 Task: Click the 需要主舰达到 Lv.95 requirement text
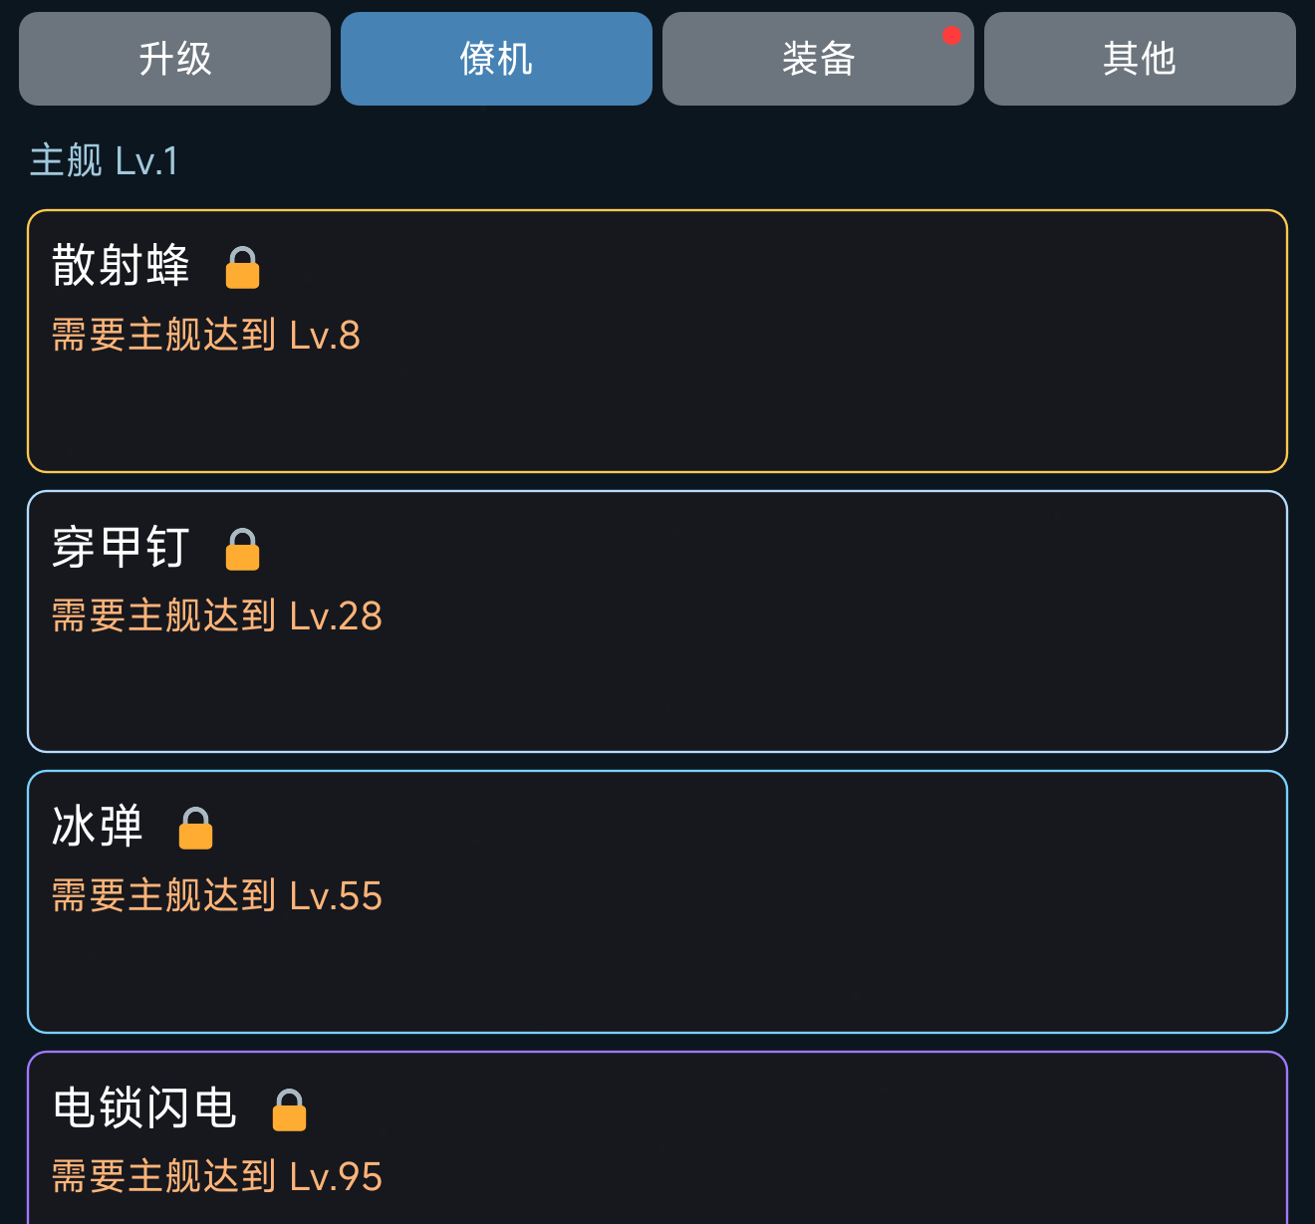coord(217,1177)
